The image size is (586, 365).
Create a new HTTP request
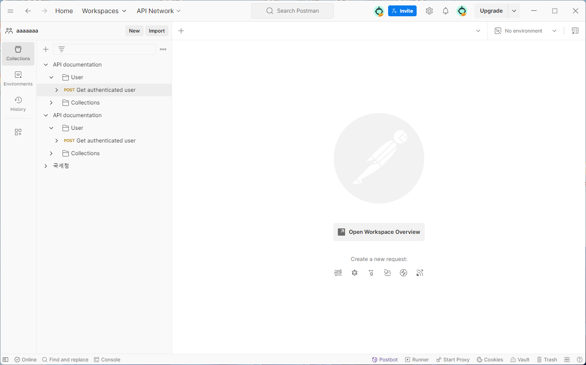click(338, 273)
